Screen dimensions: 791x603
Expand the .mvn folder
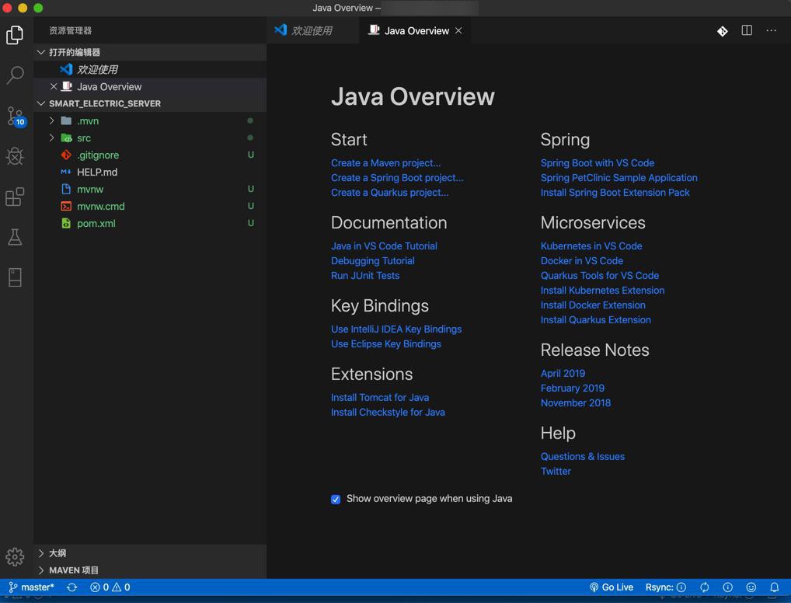point(150,120)
